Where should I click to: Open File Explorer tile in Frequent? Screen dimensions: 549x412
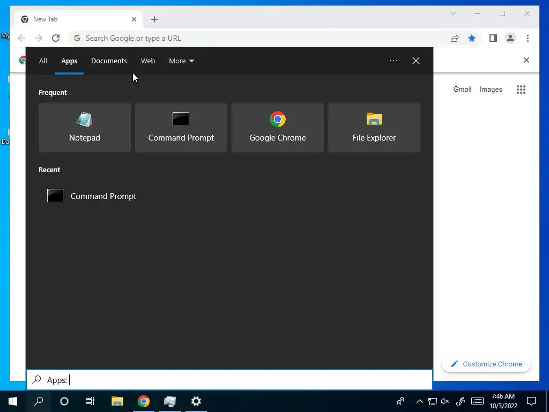pos(374,128)
